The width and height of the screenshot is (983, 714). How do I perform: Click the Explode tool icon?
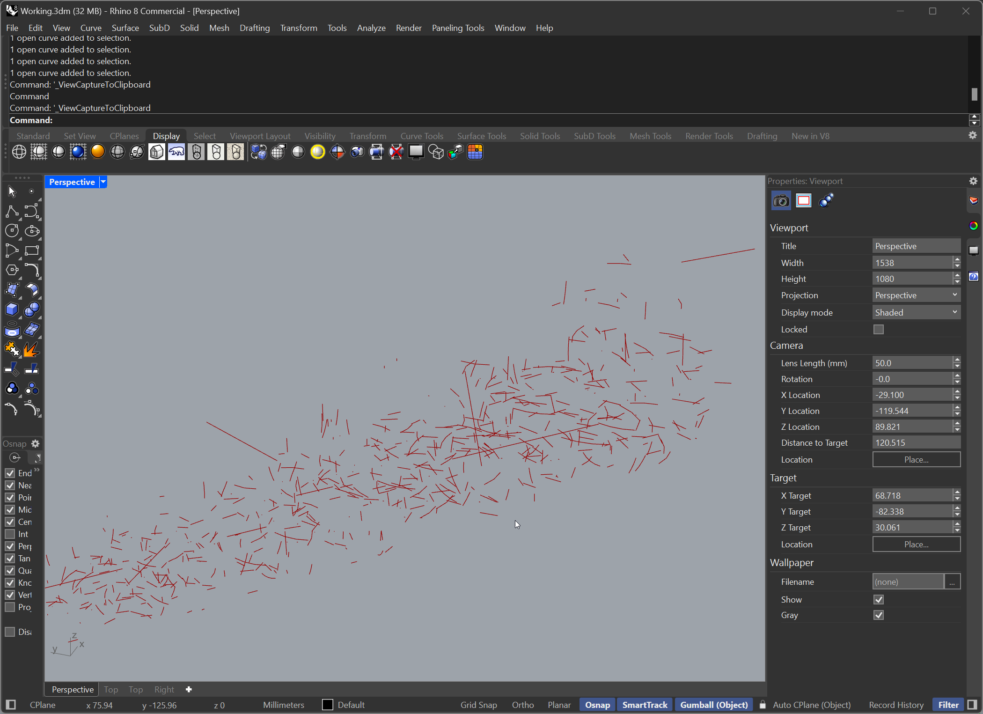pos(31,349)
